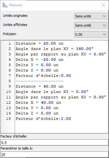Click the Angle dans le plan XY 180.00° line
Image resolution: width=109 pixels, height=158 pixels.
coord(54,49)
